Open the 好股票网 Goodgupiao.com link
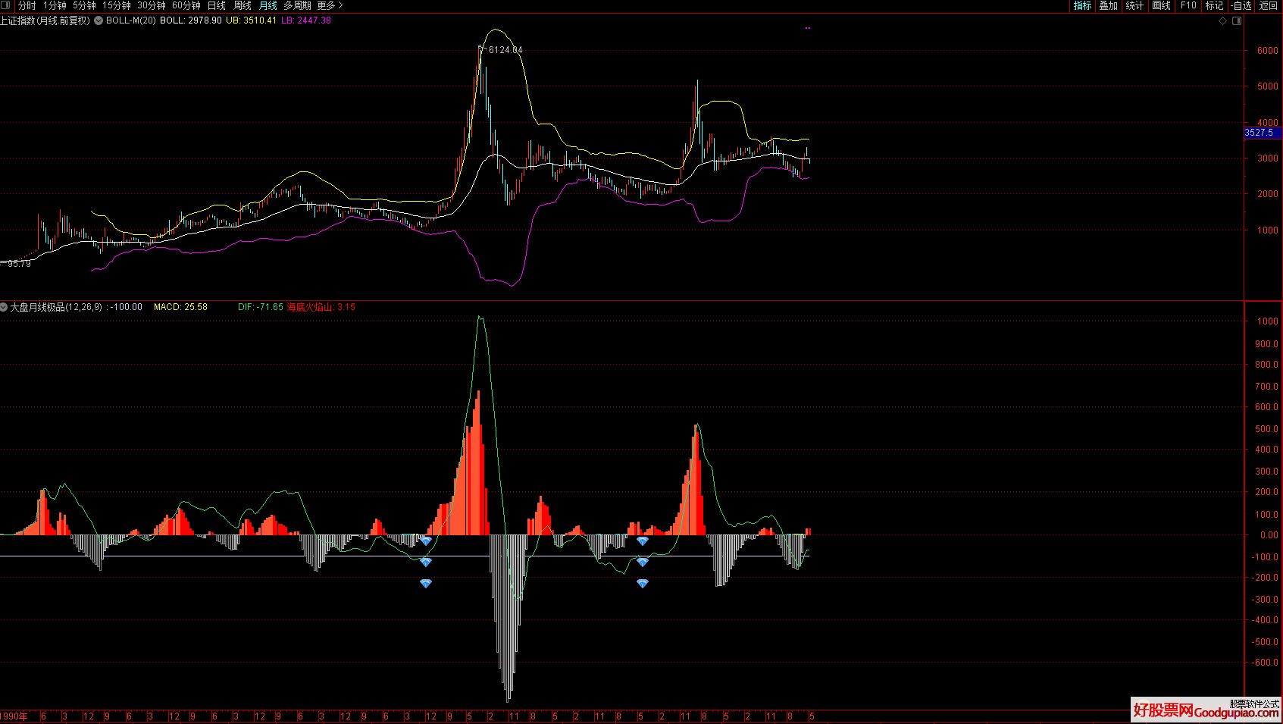 (x=1206, y=710)
